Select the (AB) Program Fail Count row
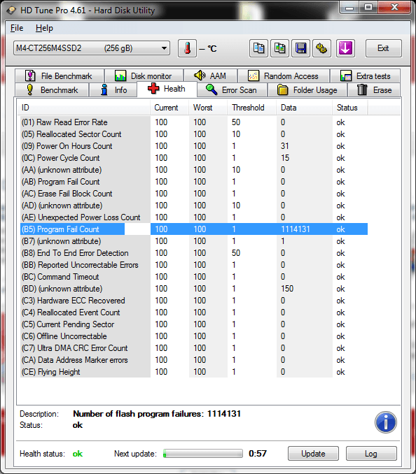 click(x=194, y=182)
